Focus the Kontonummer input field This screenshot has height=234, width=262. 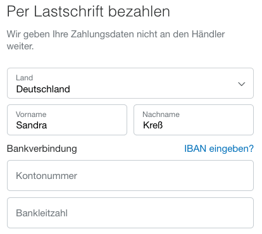pos(130,175)
